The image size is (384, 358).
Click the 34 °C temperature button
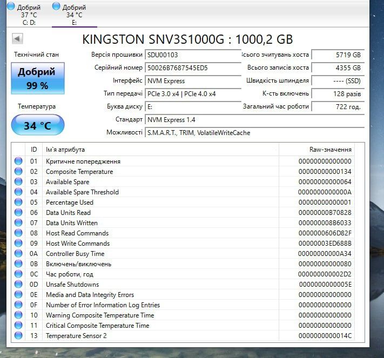click(38, 125)
